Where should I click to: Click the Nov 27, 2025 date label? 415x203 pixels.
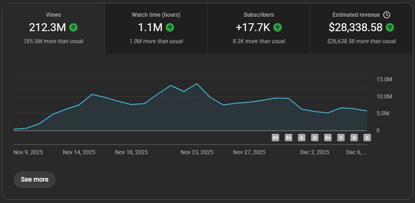(x=249, y=152)
